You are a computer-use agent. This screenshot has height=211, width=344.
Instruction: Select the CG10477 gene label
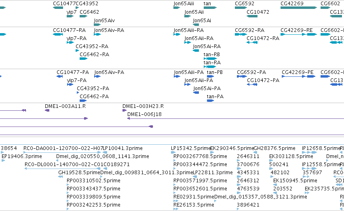point(64,4)
